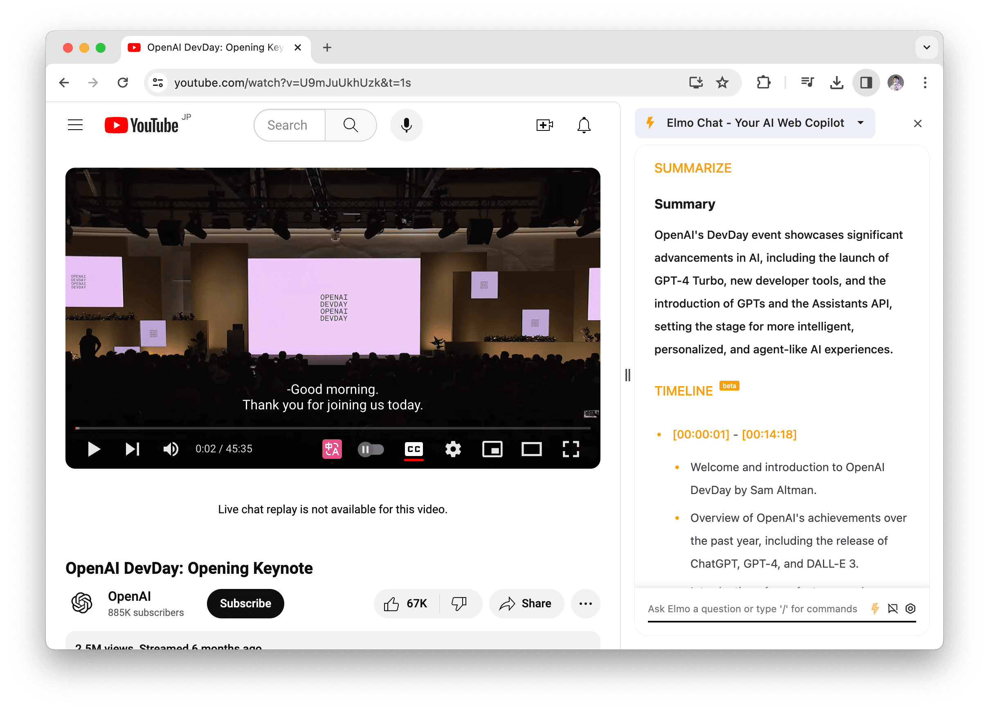Open the OpenAI channel name link

click(x=129, y=596)
